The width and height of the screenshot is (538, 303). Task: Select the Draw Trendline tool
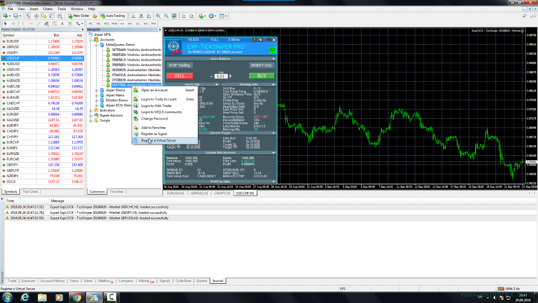point(39,24)
